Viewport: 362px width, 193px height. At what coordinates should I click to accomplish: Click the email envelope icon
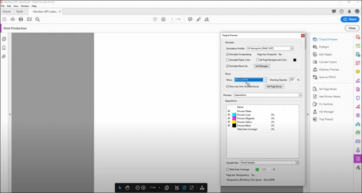coord(29,19)
